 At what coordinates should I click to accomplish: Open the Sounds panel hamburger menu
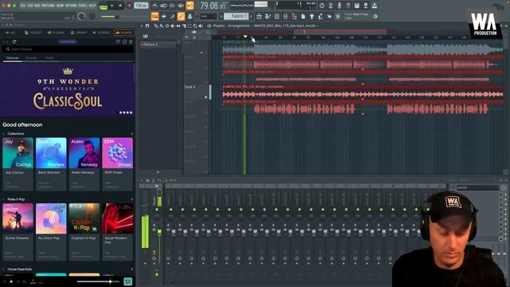131,41
